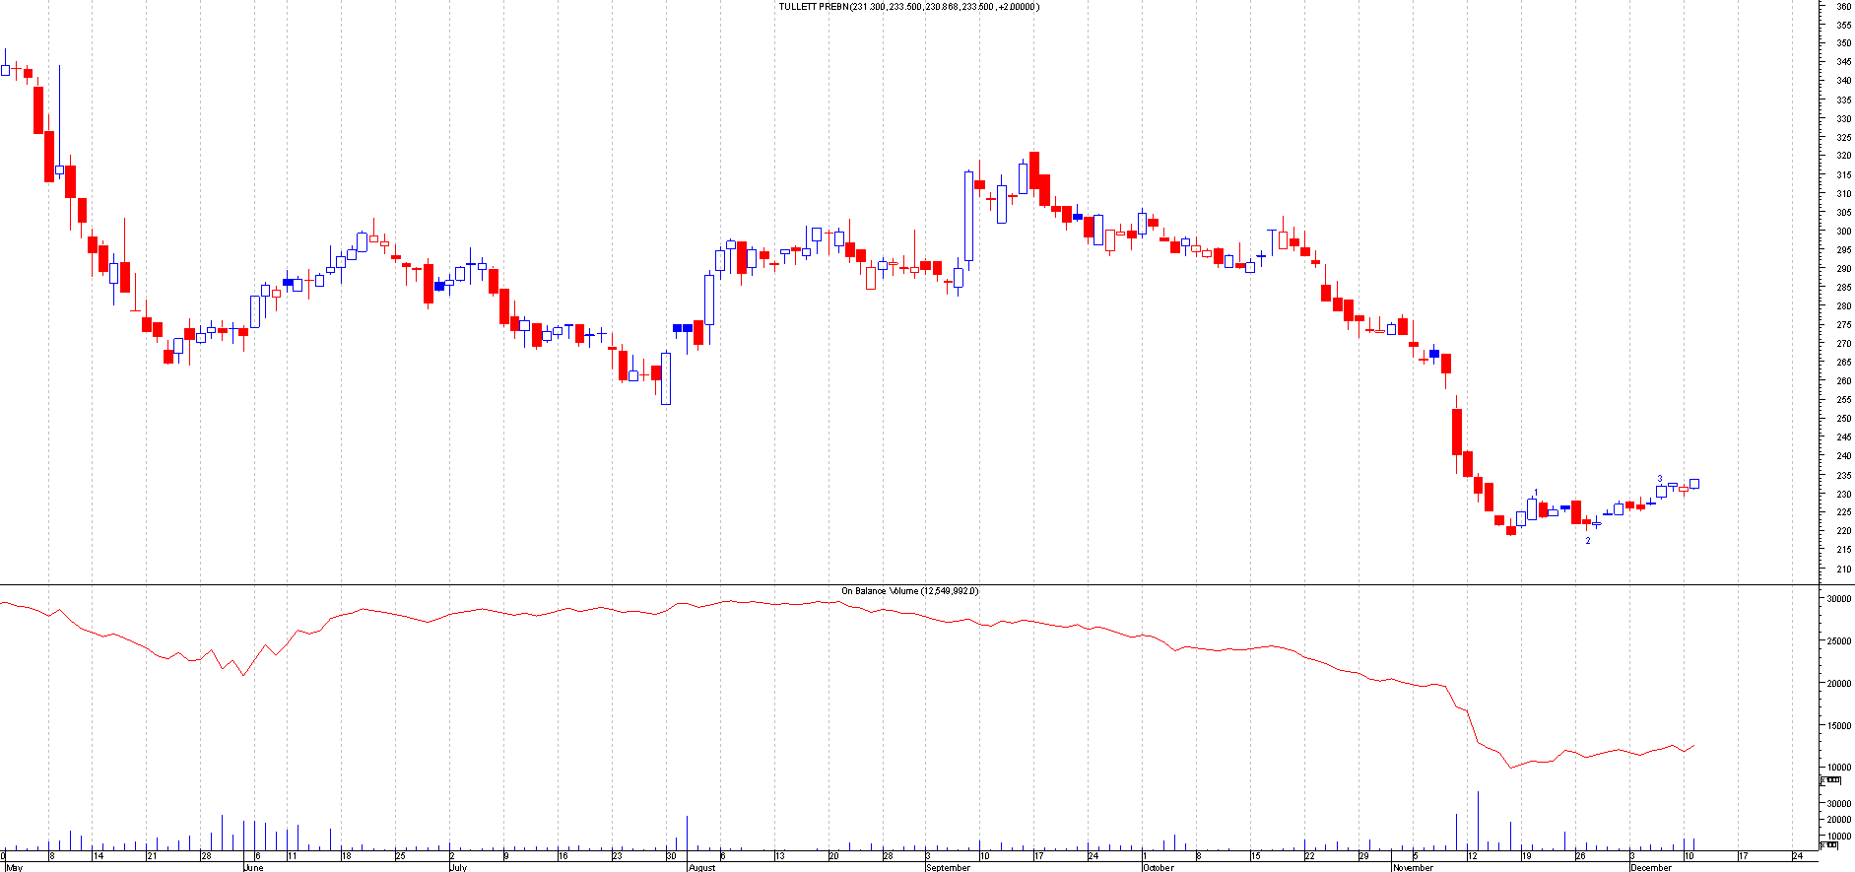Click the 210 price level on the axis
The image size is (1855, 872).
(x=1843, y=570)
